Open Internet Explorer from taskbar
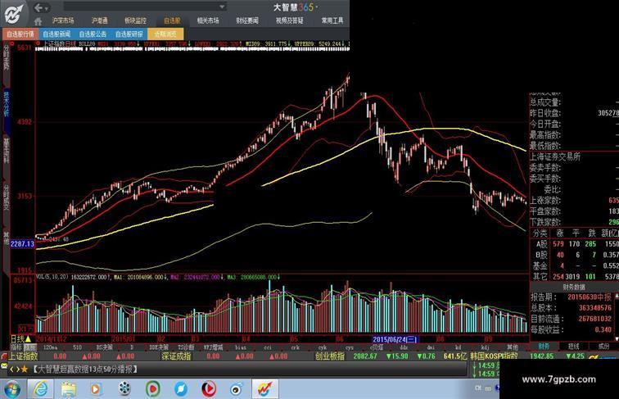This screenshot has height=399, width=619. click(x=40, y=389)
